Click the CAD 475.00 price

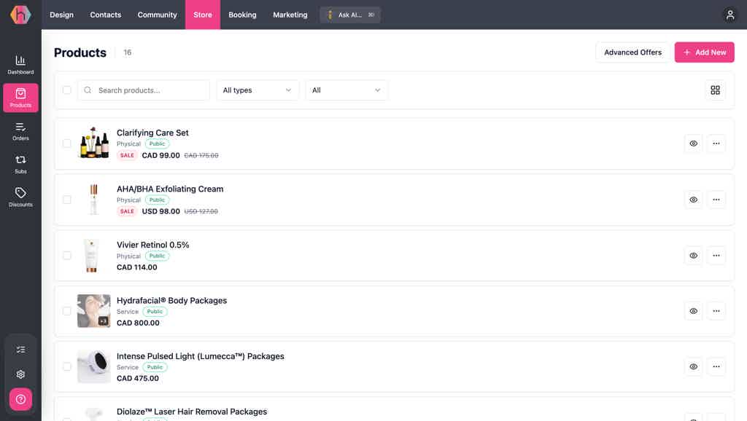138,379
